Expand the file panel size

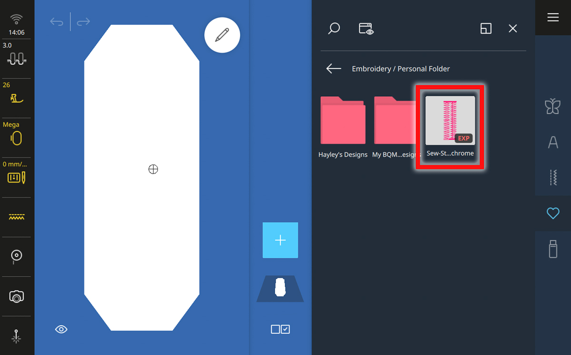point(486,28)
